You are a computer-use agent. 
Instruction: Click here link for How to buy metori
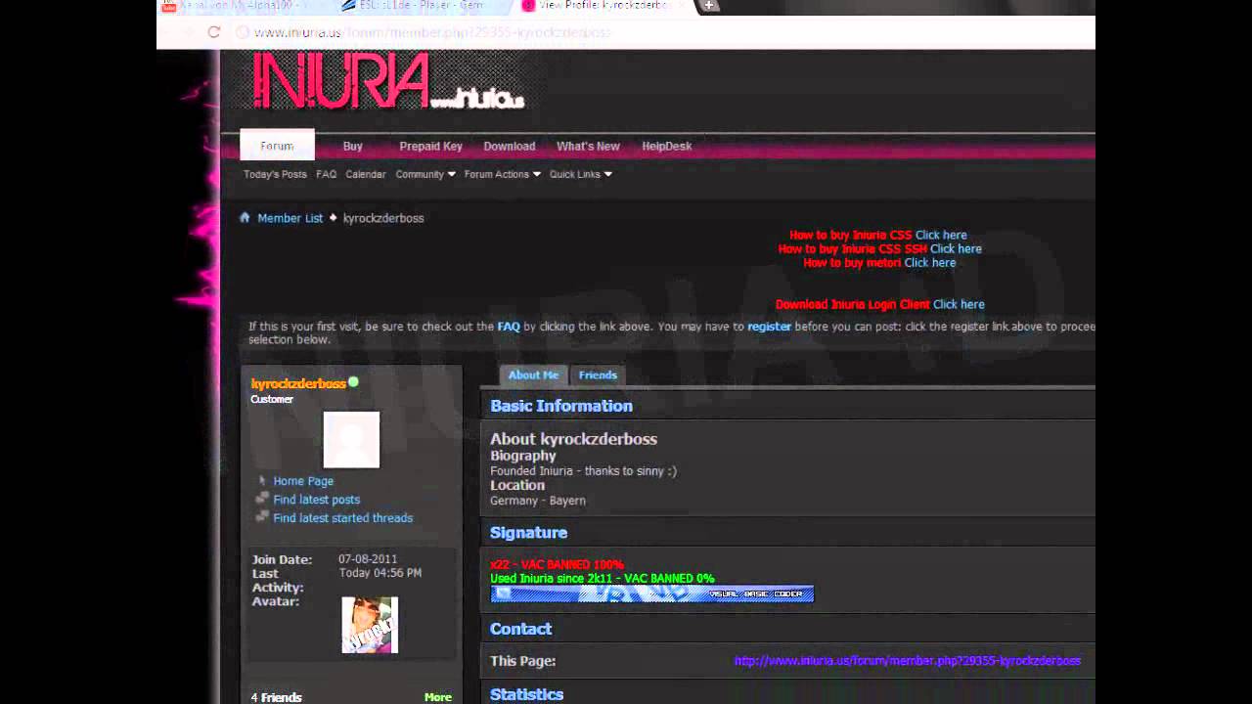pos(930,262)
